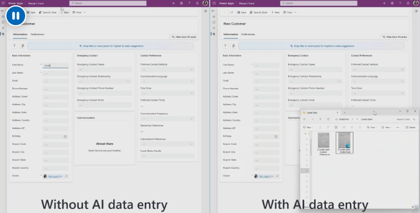Viewport: 420px width, 213px height.
Task: Click text T icon in right form assist
Action: [225, 46]
